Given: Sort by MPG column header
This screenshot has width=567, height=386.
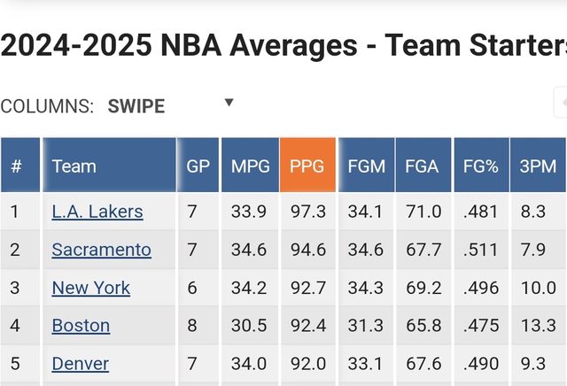Looking at the screenshot, I should coord(250,166).
